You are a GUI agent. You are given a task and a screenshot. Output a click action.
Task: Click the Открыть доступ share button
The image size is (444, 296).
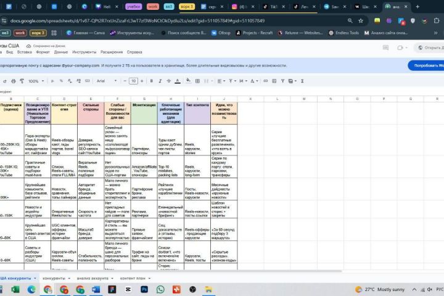coord(430,47)
